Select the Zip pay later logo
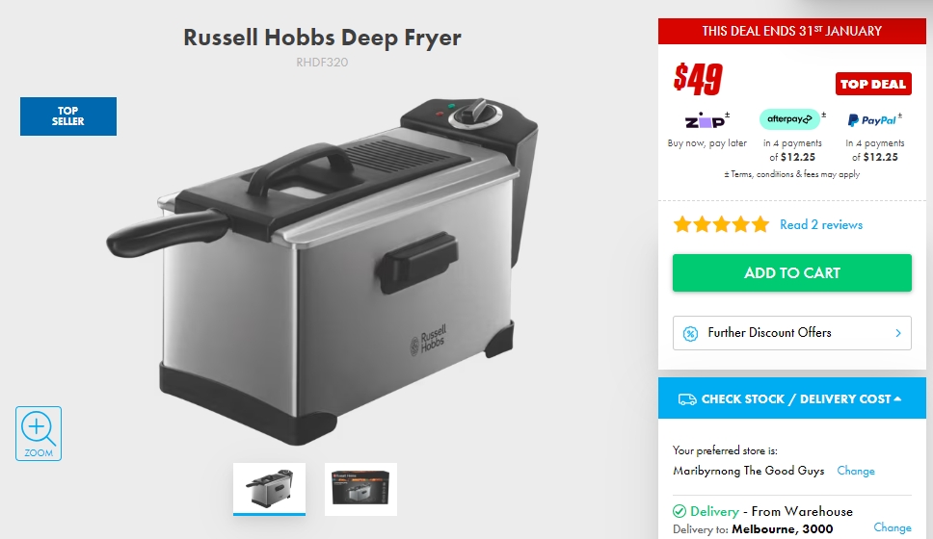 (706, 120)
